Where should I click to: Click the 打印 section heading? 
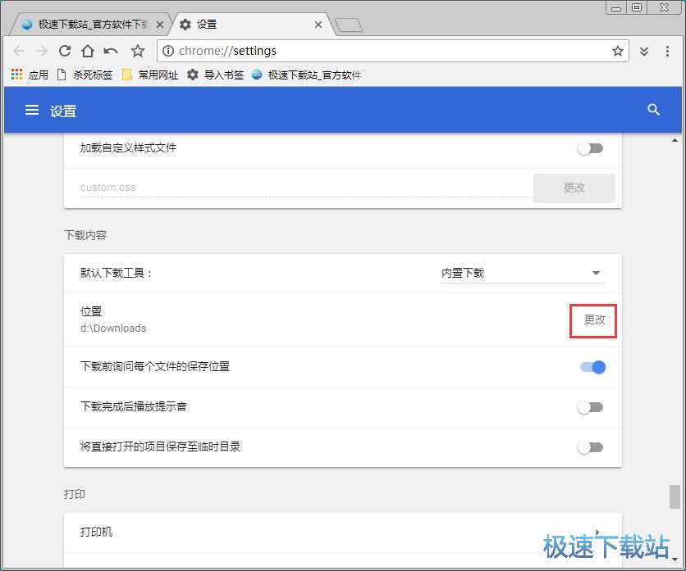[75, 494]
